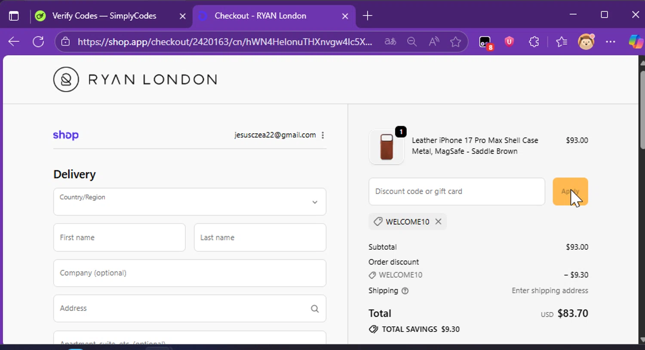This screenshot has height=350, width=645.
Task: Open browser settings and more menu
Action: (x=610, y=42)
